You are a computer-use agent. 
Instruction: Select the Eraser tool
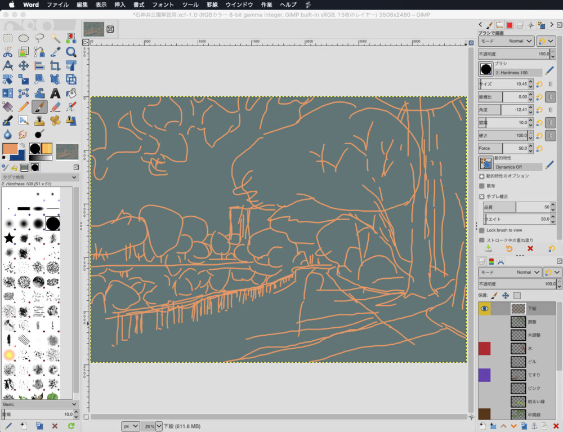(x=55, y=106)
